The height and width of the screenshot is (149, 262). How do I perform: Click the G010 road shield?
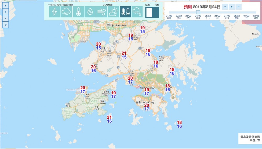97,22
